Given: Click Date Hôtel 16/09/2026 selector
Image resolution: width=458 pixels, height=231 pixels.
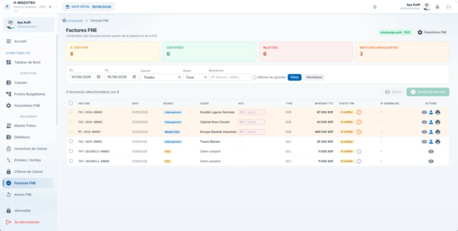Looking at the screenshot, I should pos(88,7).
